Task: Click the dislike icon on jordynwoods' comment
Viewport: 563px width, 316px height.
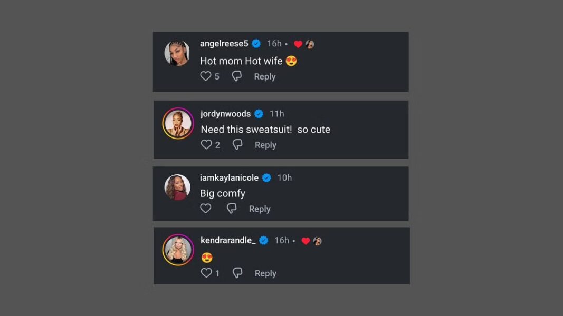Action: (237, 144)
